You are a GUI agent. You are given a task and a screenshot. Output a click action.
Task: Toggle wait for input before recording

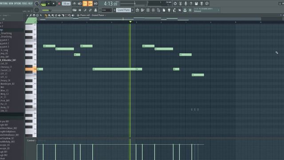tap(80, 4)
